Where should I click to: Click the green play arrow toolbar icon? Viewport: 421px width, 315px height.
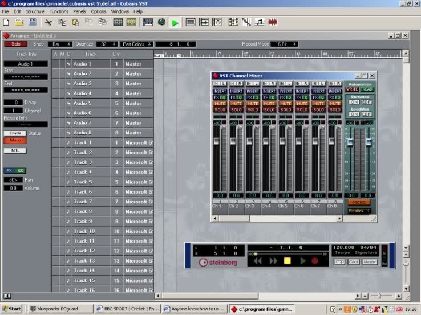click(x=175, y=23)
